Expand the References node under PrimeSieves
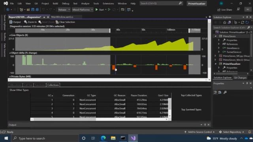Screen dimensions: 253x142 click(219, 44)
